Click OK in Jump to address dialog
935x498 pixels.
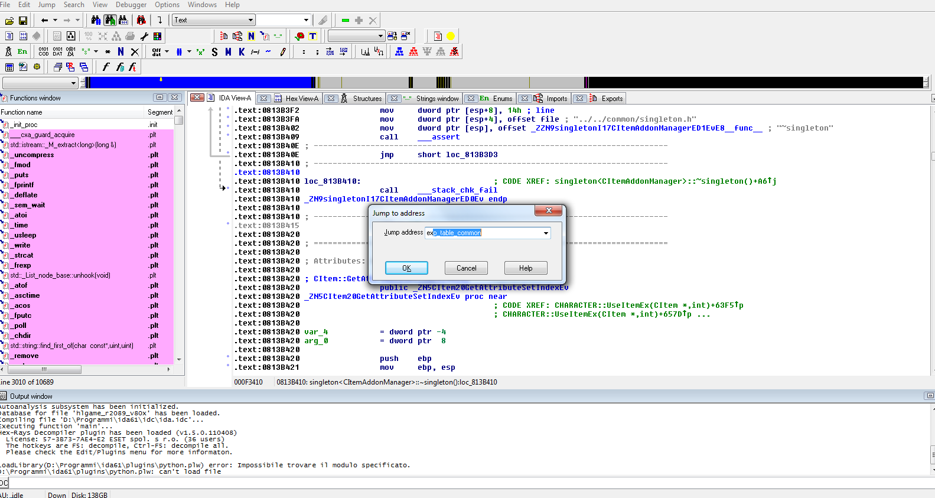pyautogui.click(x=406, y=268)
